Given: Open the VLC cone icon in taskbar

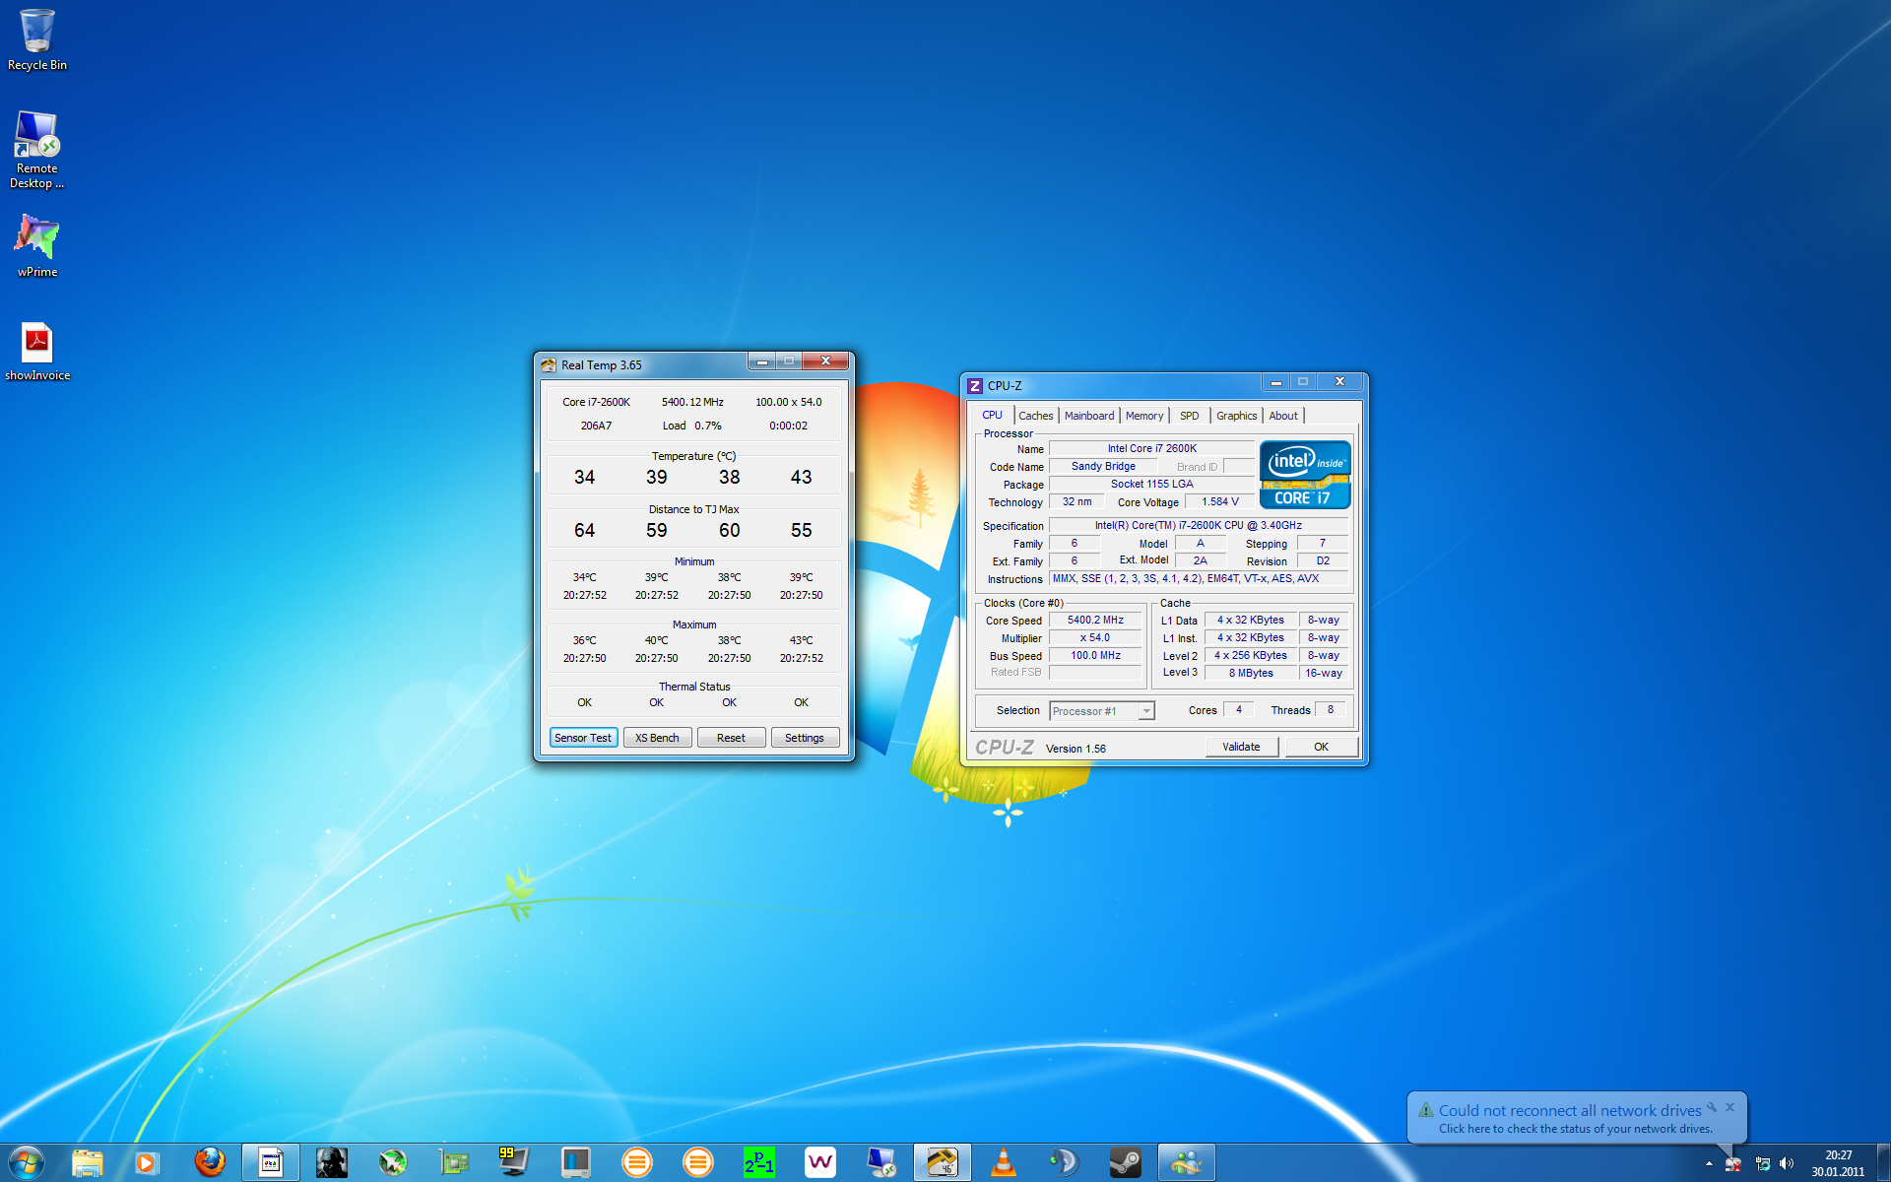Looking at the screenshot, I should (1004, 1162).
